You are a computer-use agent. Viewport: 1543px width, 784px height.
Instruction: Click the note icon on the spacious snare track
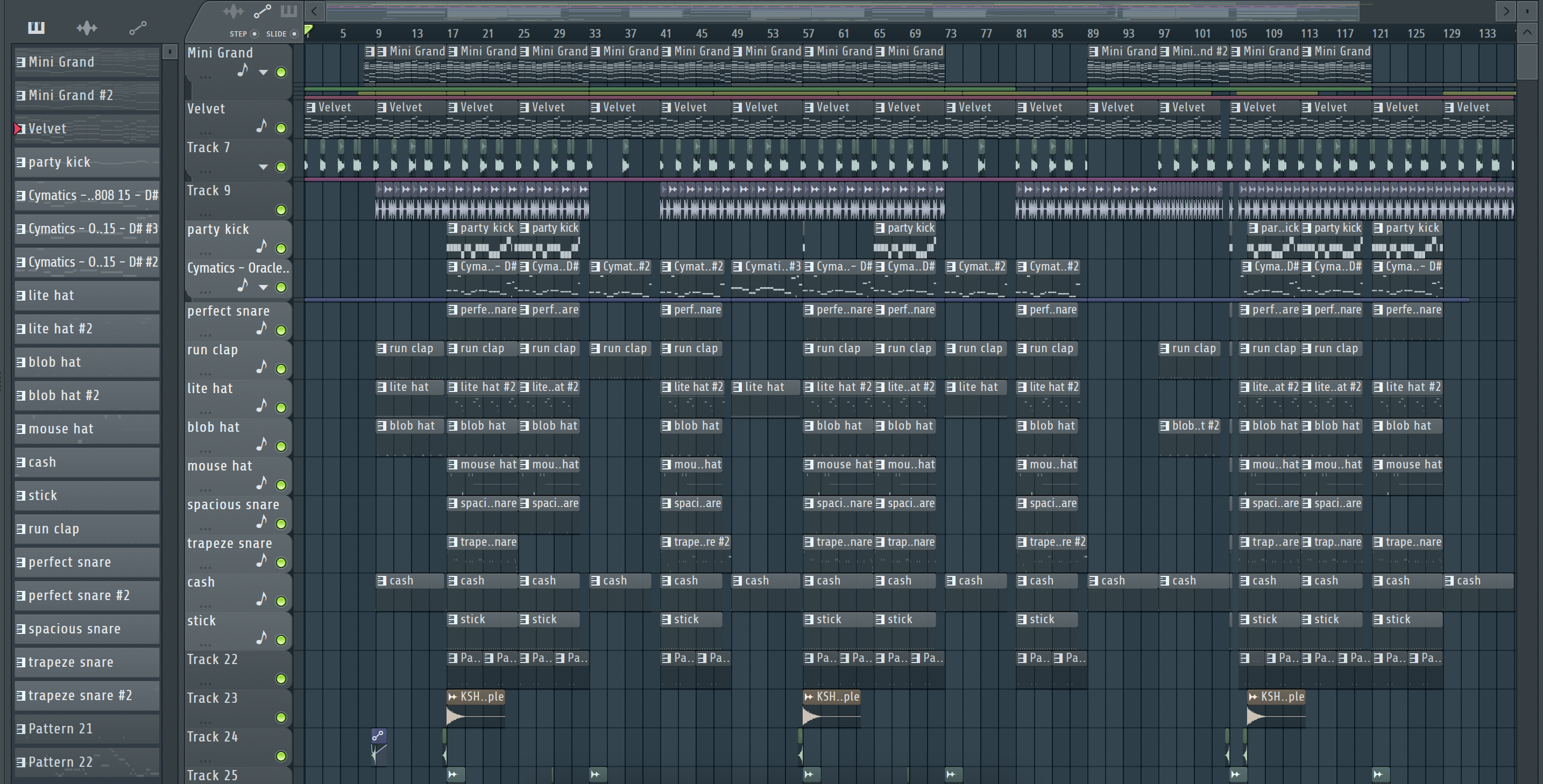click(261, 522)
